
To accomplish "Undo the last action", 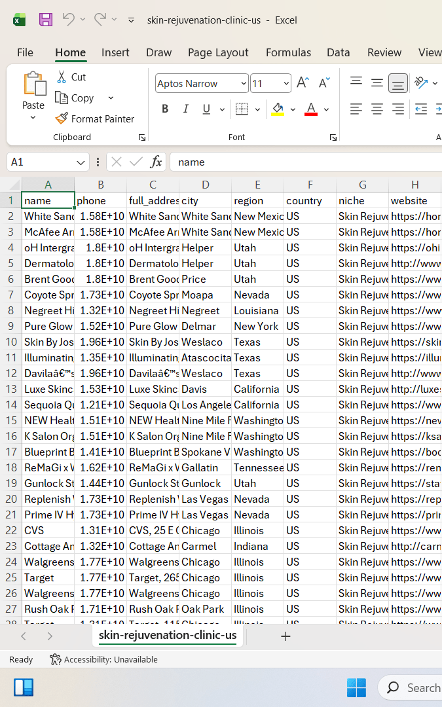I will point(69,20).
